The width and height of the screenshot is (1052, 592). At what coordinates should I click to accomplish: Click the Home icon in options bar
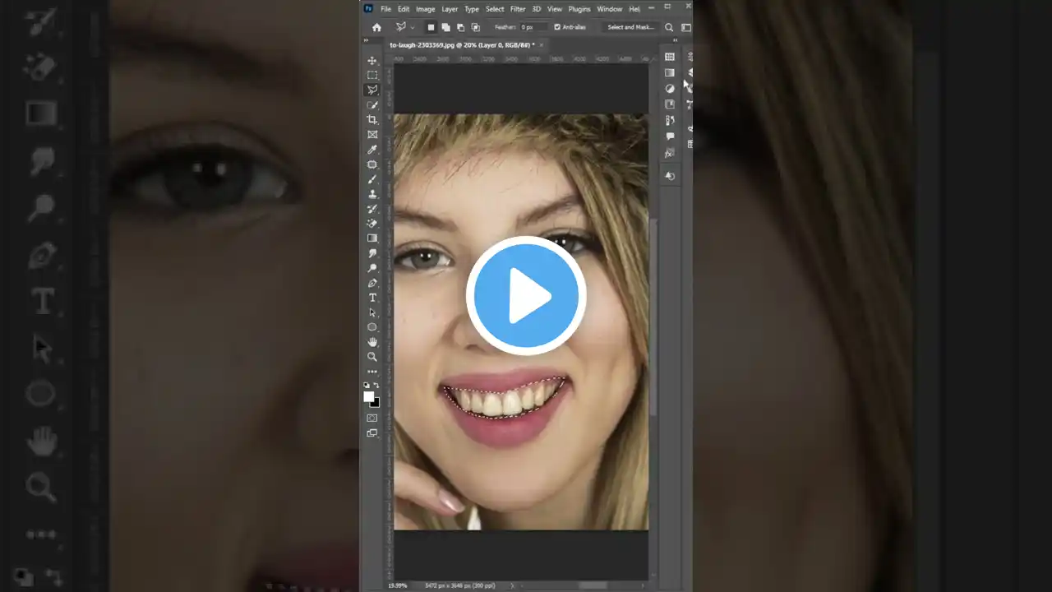376,27
